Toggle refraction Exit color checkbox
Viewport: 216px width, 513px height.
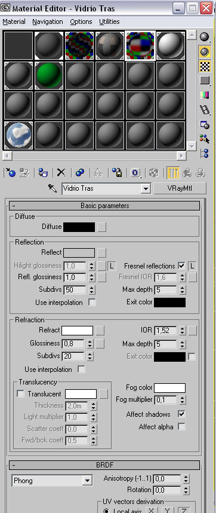click(192, 356)
